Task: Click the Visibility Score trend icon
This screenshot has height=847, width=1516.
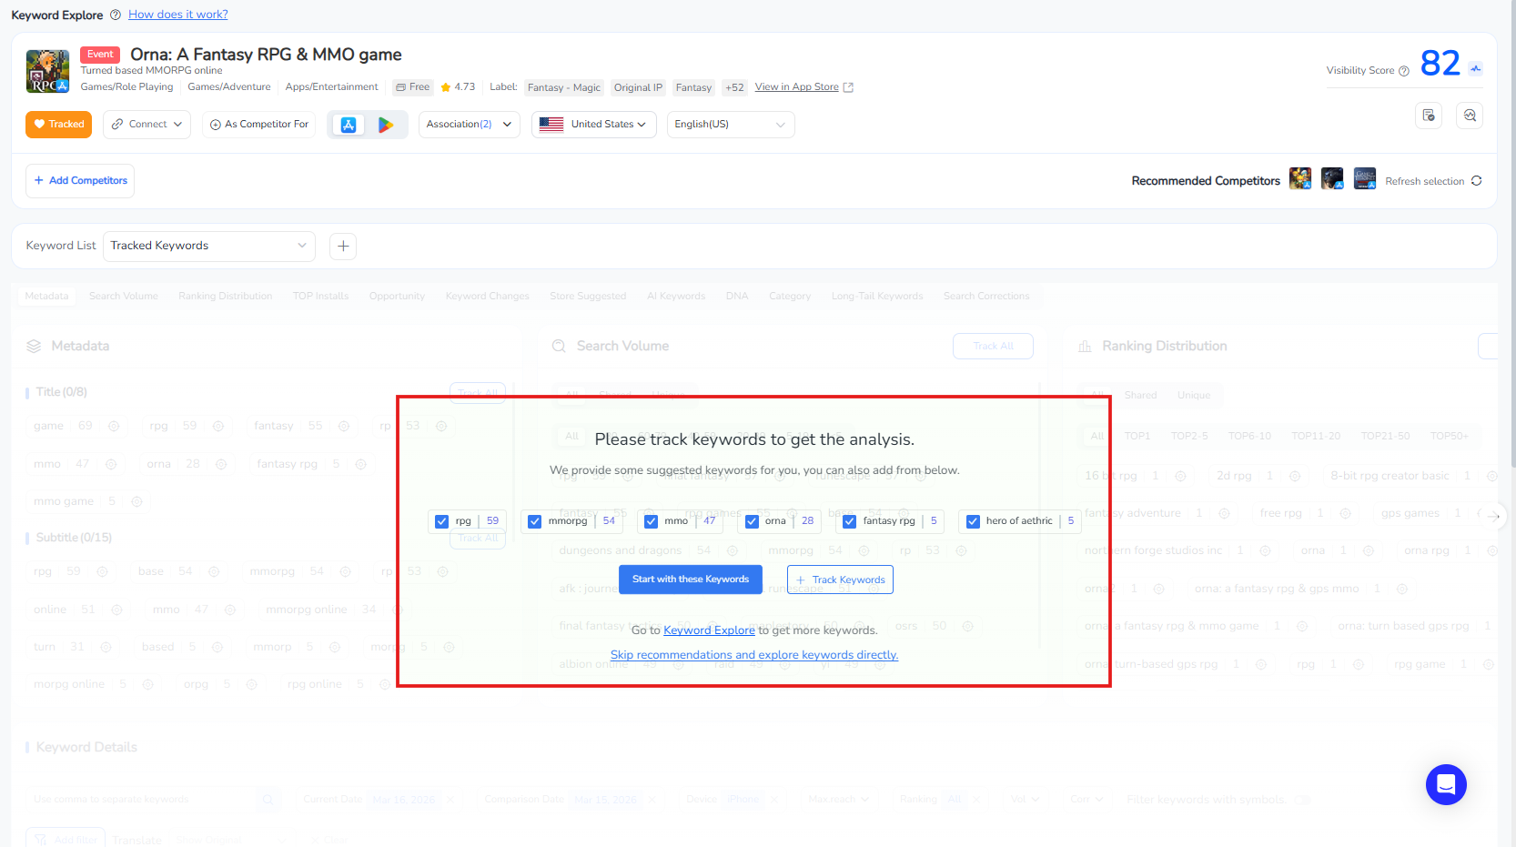Action: coord(1475,69)
